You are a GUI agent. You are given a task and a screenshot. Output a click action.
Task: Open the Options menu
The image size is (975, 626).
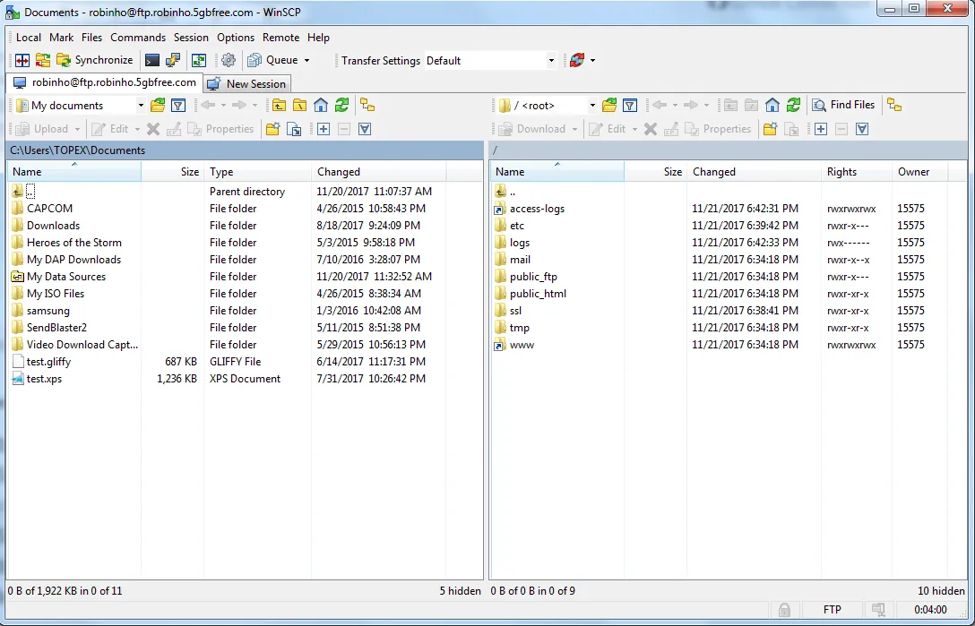coord(236,38)
